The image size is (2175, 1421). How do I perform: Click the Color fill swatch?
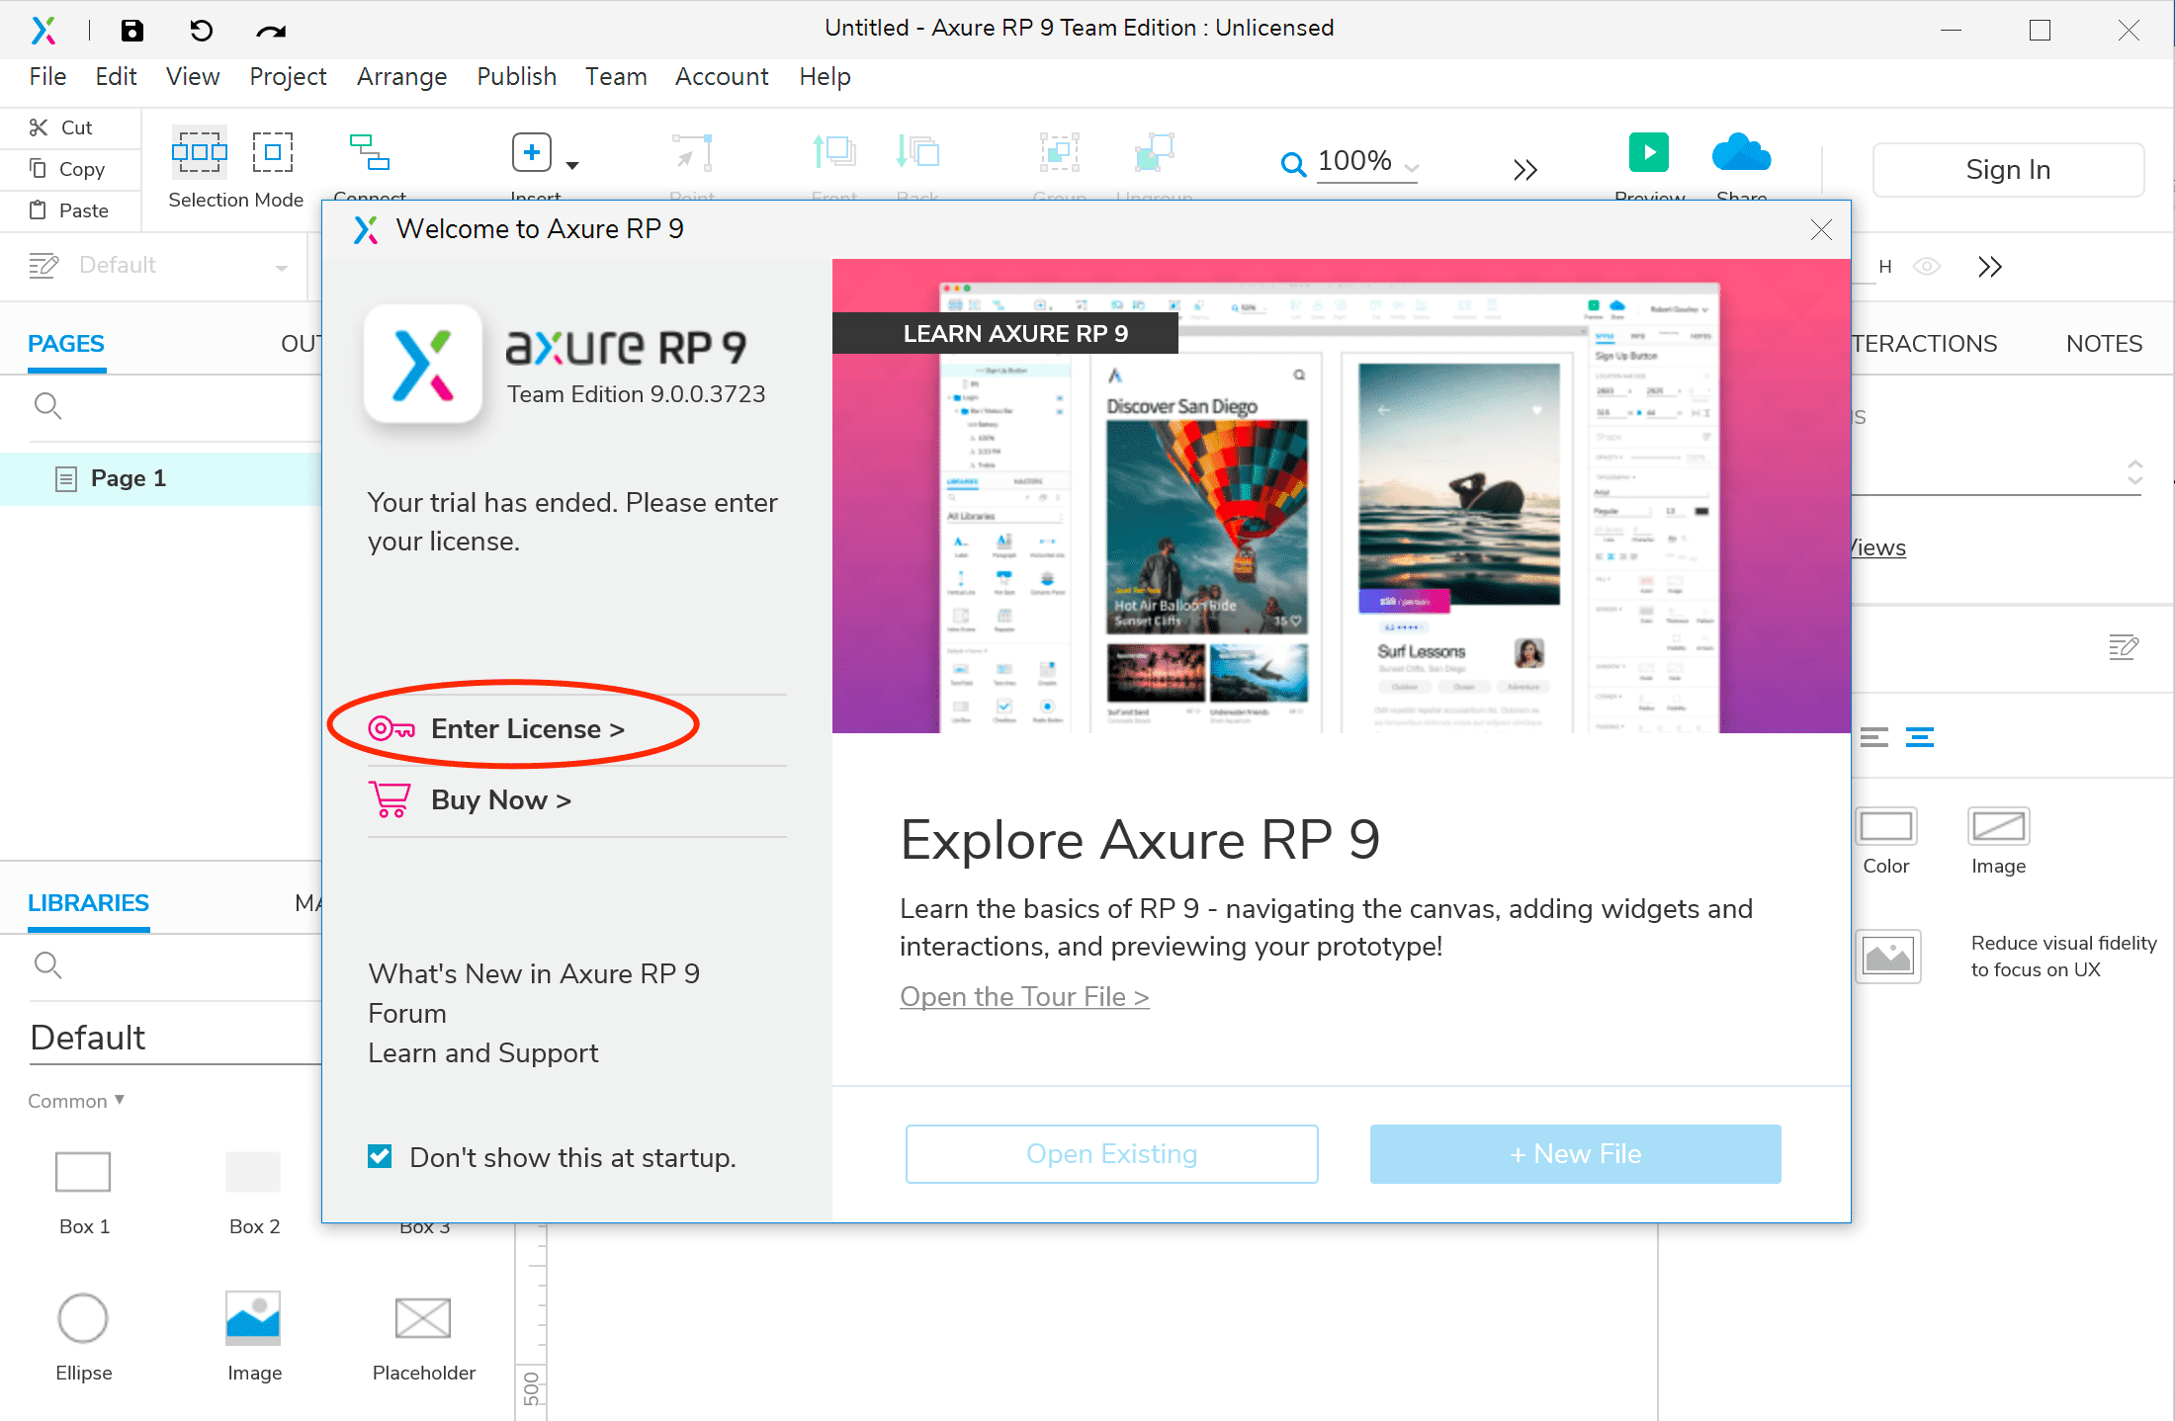[1885, 827]
